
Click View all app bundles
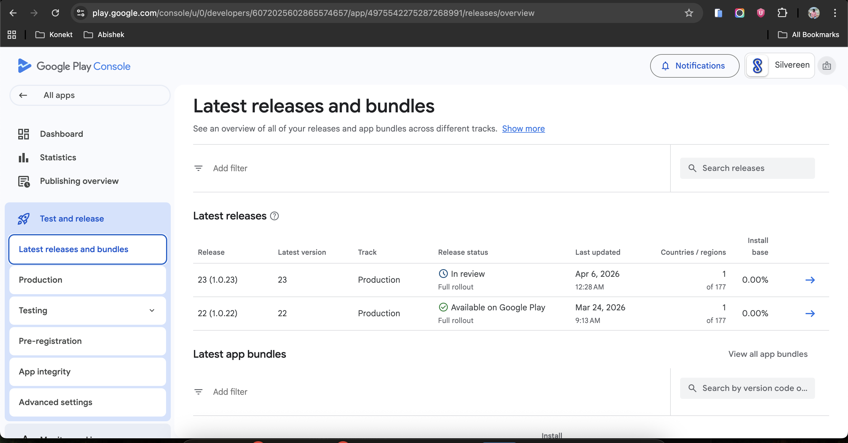tap(768, 354)
